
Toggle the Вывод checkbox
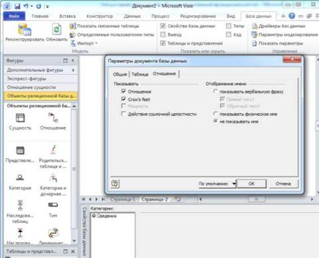(163, 35)
